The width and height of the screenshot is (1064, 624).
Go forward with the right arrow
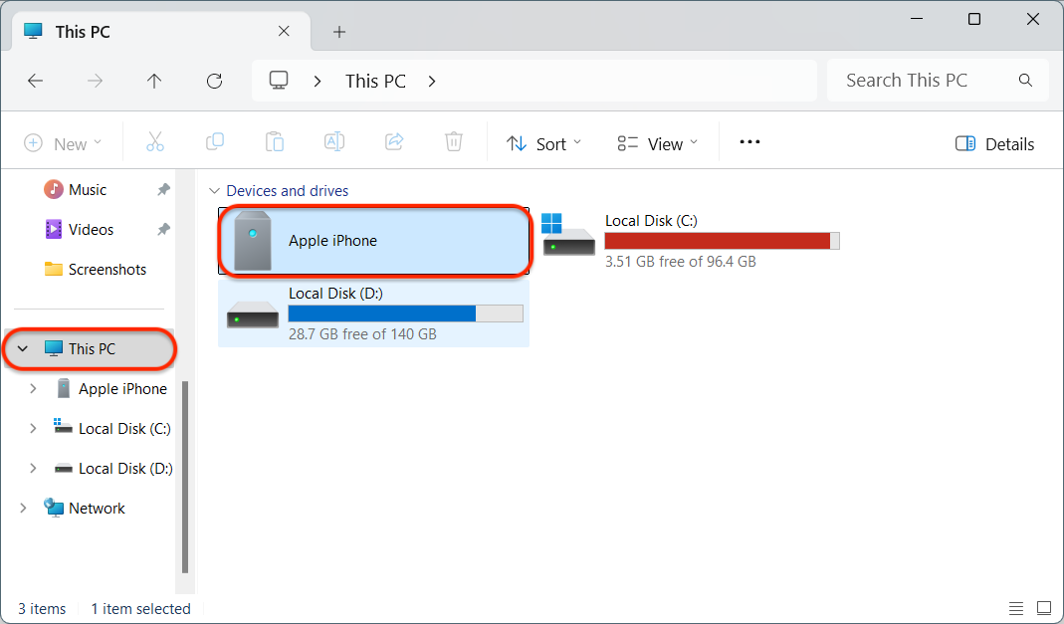click(x=95, y=82)
